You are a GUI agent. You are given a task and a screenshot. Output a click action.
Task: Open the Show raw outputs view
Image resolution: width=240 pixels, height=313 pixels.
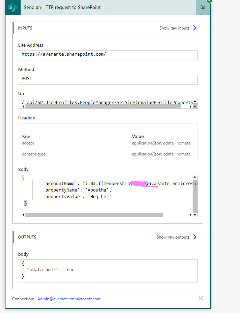[173, 237]
